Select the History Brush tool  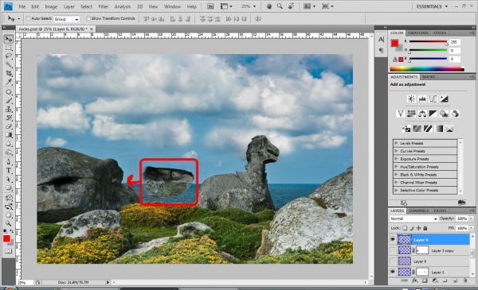tap(9, 118)
